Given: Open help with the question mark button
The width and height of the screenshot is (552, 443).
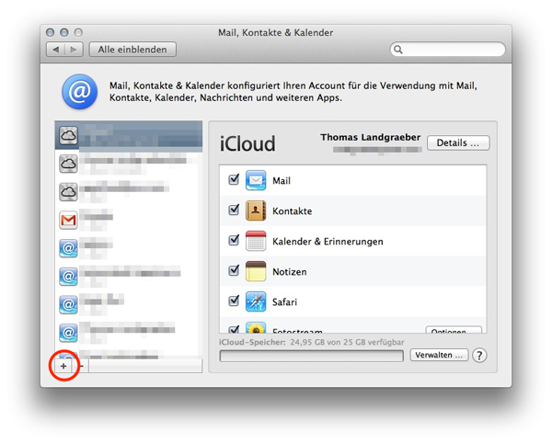Looking at the screenshot, I should 479,355.
